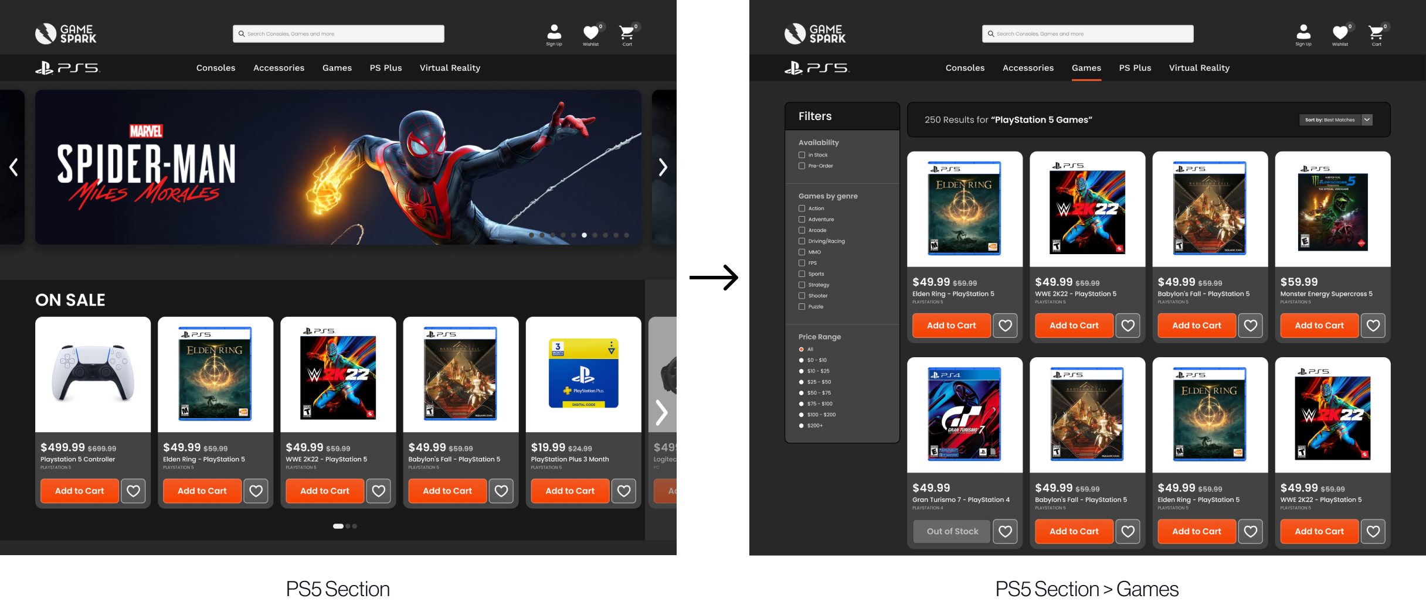Screen dimensions: 1426x602
Task: Open Cart icon in PS5 Section header
Action: [x=627, y=35]
